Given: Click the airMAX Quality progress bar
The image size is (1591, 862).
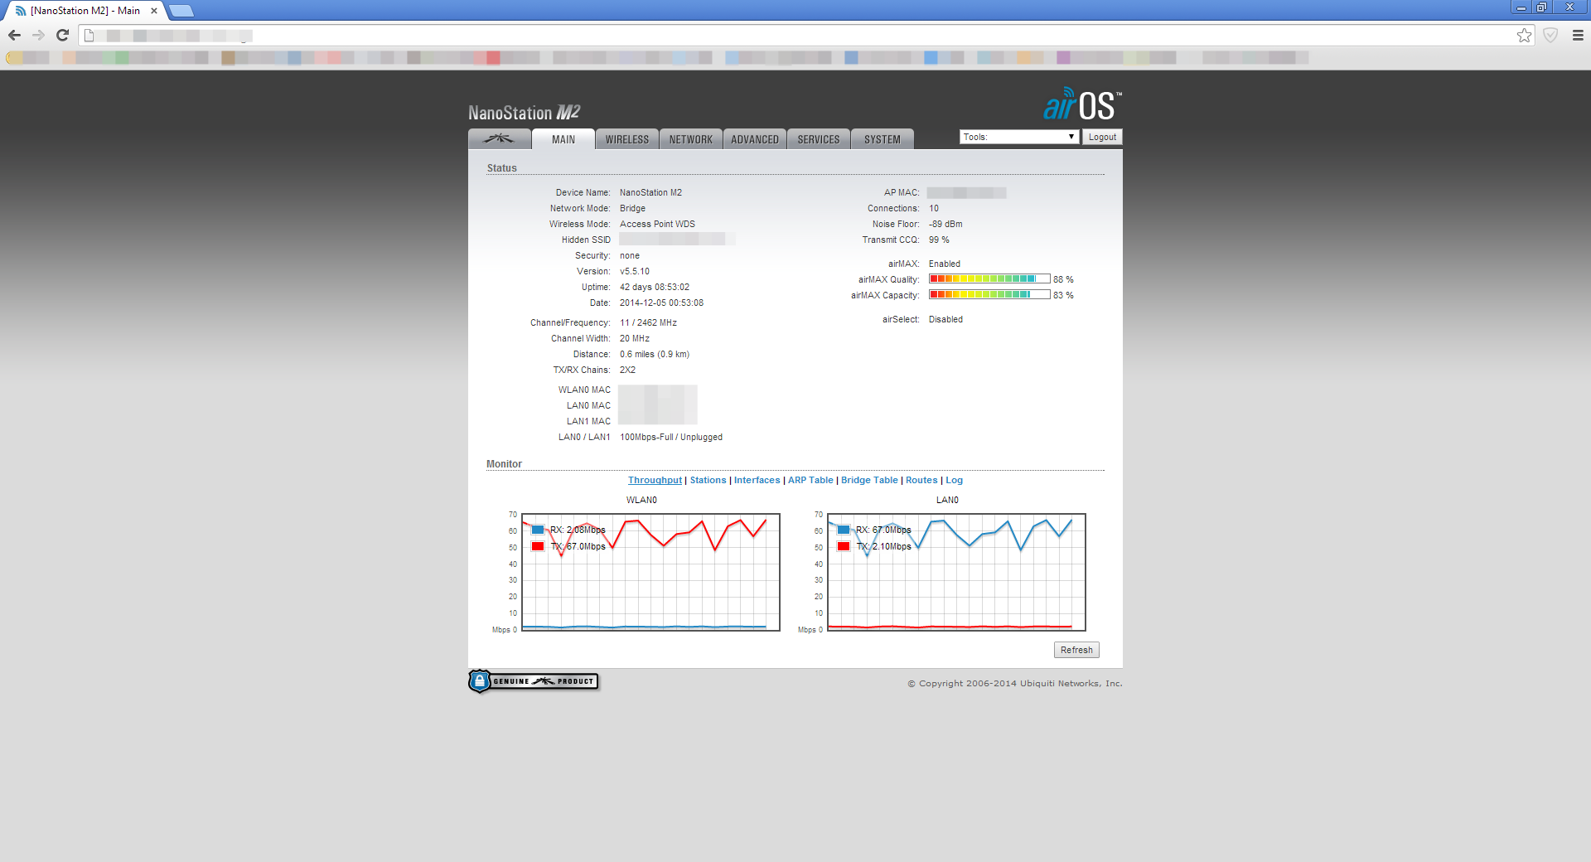Looking at the screenshot, I should (989, 279).
